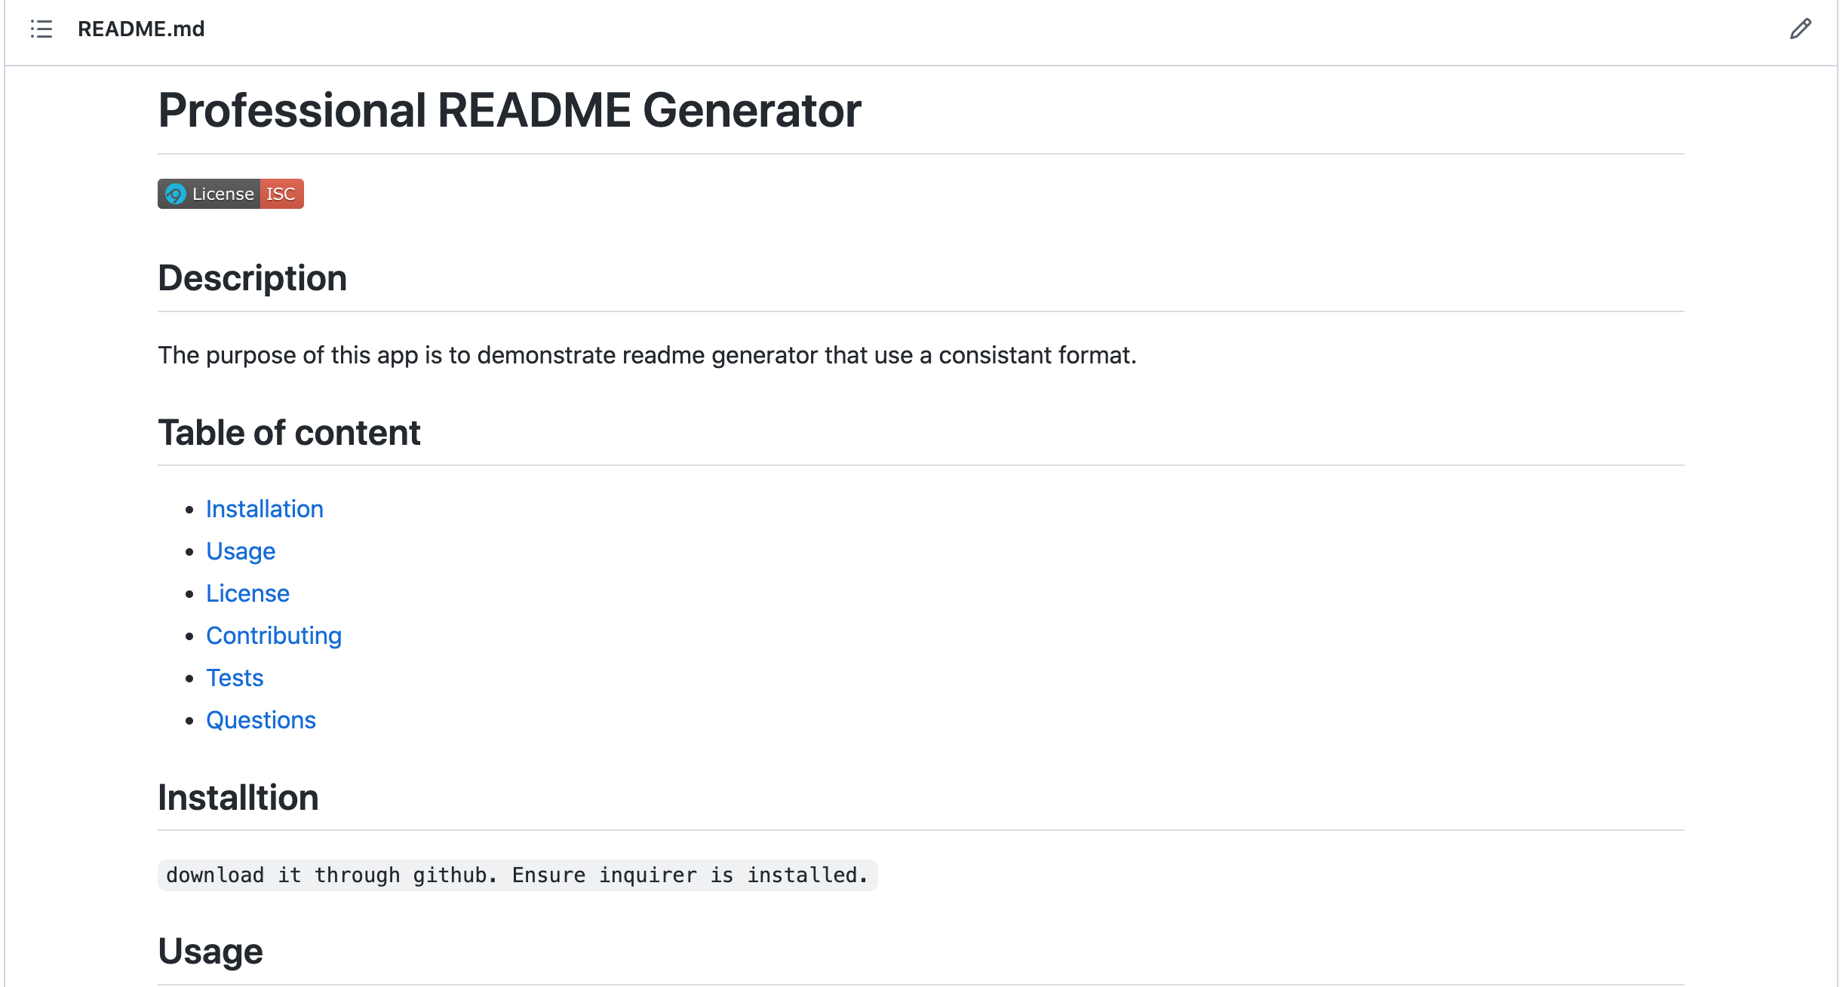Open the Usage link
The height and width of the screenshot is (987, 1840).
point(240,551)
